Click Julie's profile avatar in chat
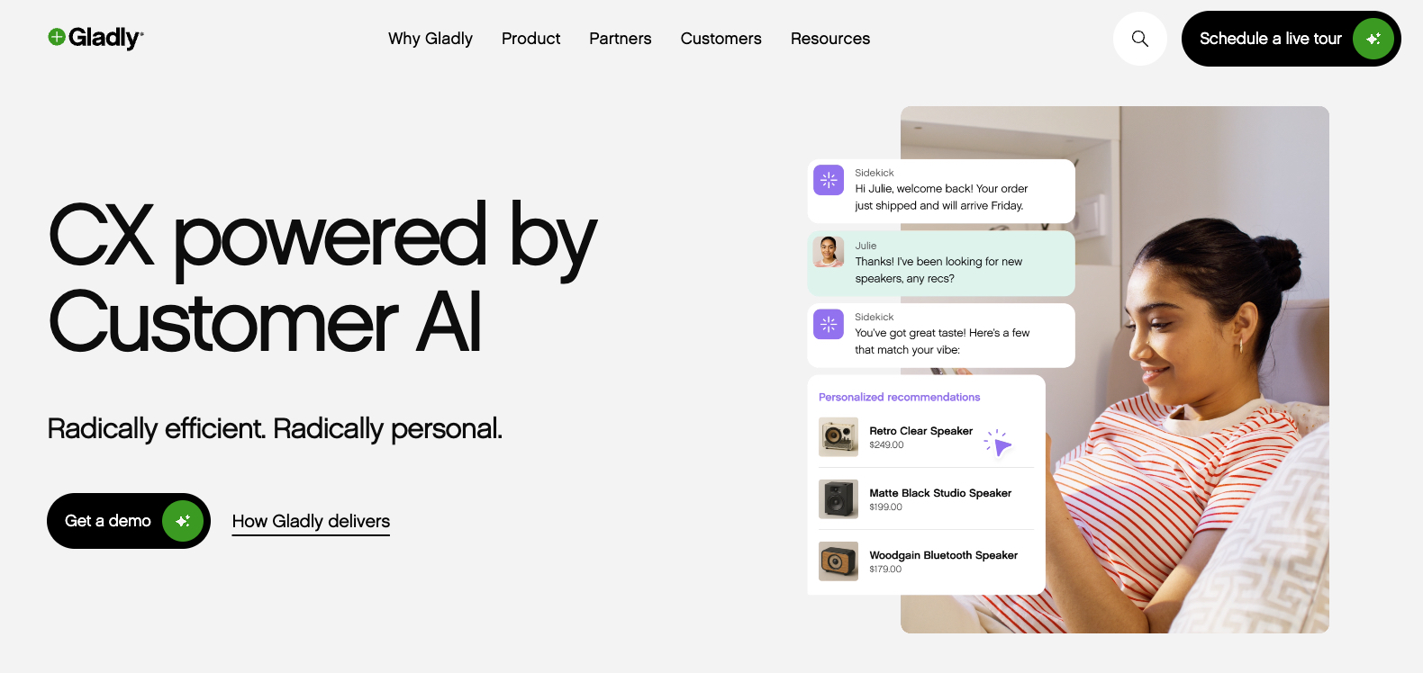1423x673 pixels. coord(829,252)
